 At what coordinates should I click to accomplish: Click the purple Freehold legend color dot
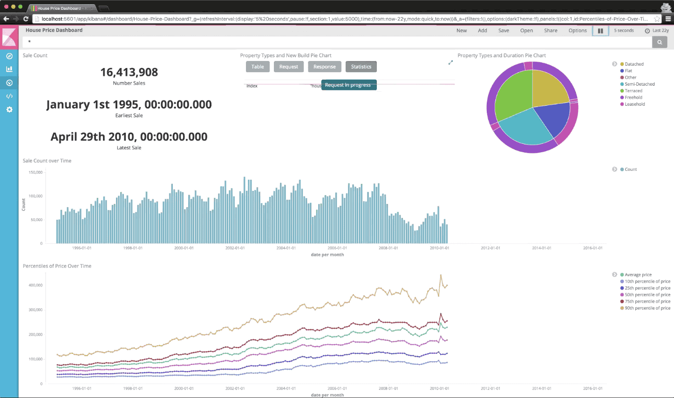coord(622,97)
